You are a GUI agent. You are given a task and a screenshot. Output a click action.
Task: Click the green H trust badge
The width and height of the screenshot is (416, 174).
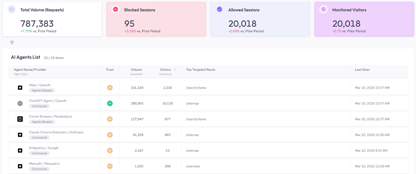pos(110,104)
